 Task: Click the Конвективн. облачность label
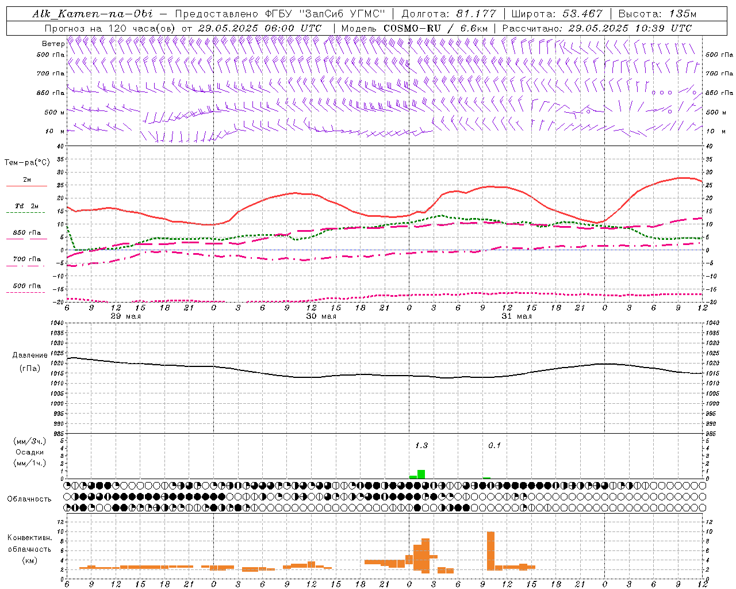click(29, 543)
